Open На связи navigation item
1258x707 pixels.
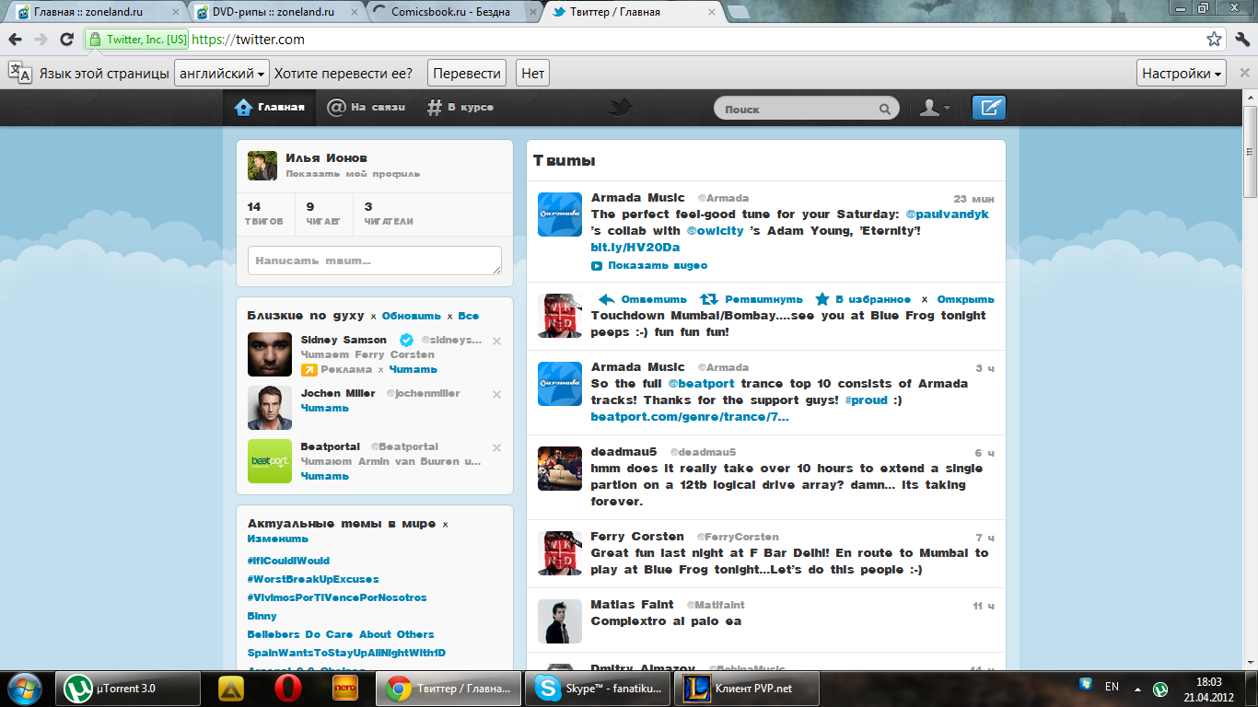(367, 108)
